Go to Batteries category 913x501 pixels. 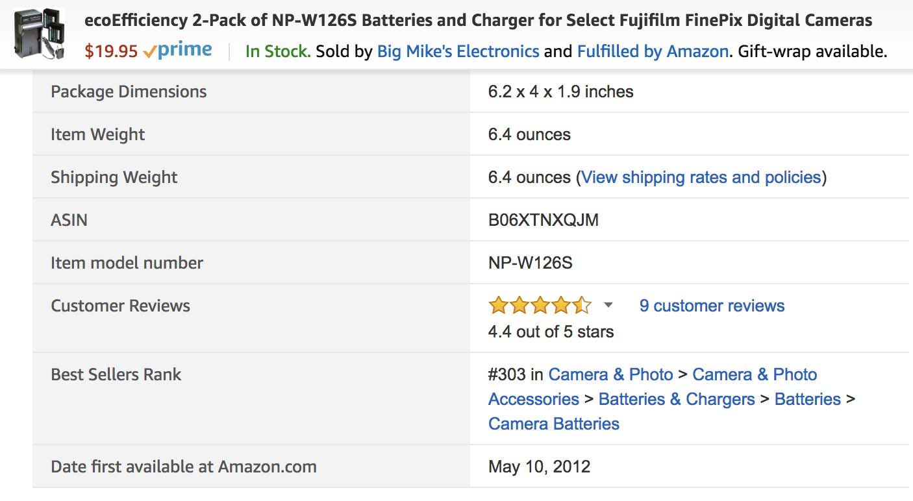point(807,399)
